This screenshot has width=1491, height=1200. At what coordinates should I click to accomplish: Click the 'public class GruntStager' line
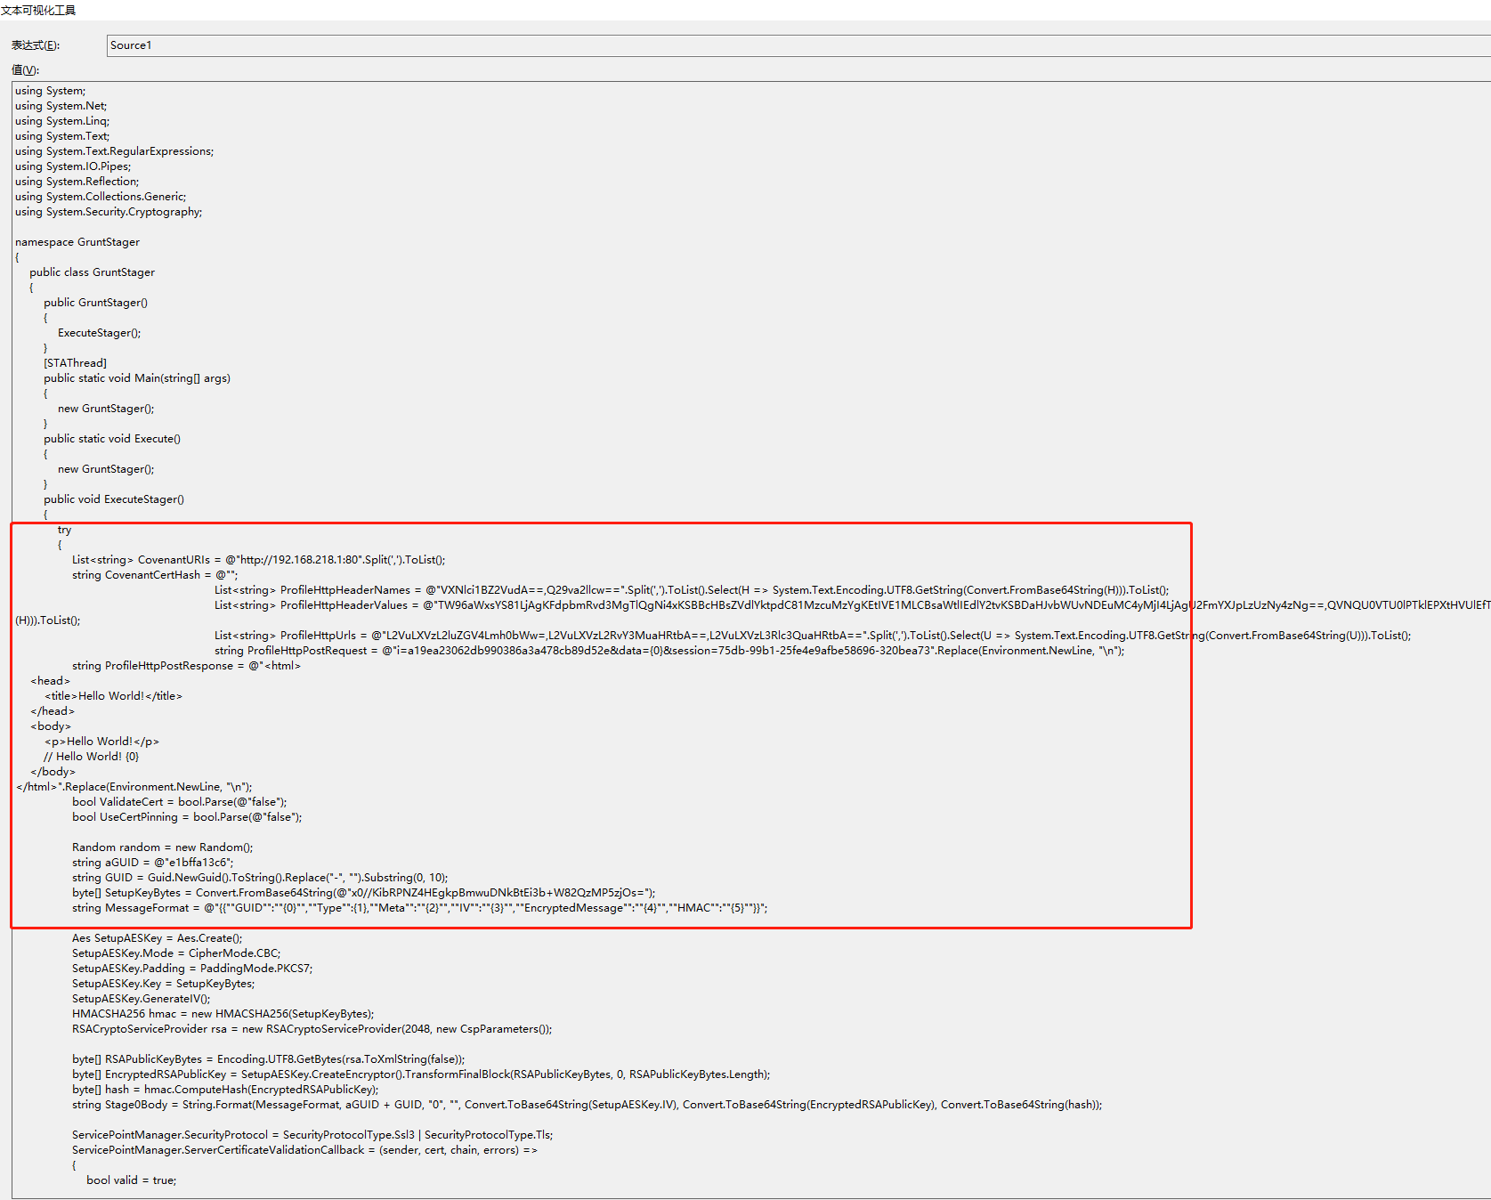(x=93, y=272)
